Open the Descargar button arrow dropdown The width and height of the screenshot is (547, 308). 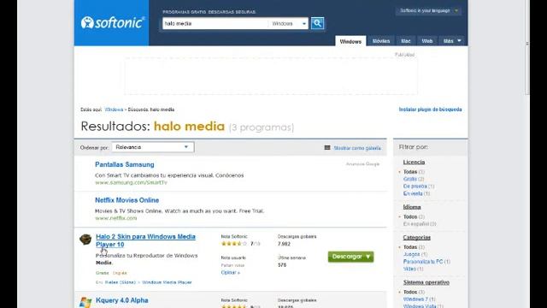click(368, 257)
